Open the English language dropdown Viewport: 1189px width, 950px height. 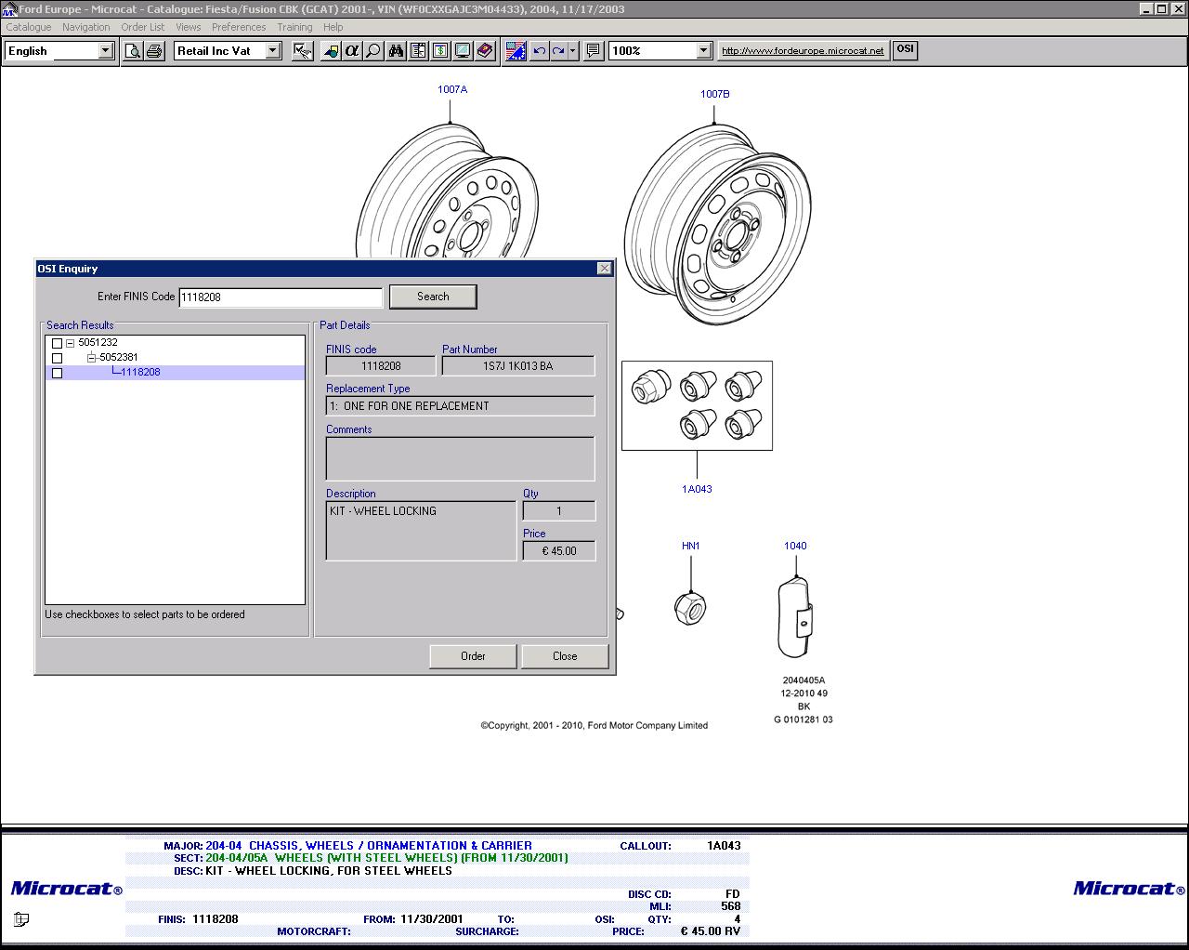(105, 51)
